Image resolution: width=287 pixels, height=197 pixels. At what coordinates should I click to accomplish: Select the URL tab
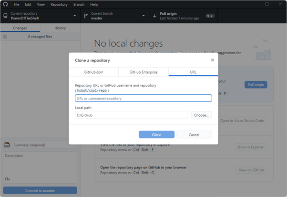pyautogui.click(x=193, y=72)
